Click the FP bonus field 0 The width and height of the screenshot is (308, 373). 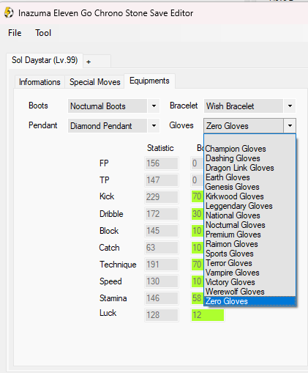[x=197, y=163]
